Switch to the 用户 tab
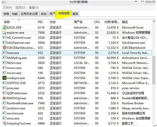The image size is (157, 127). 52,14
